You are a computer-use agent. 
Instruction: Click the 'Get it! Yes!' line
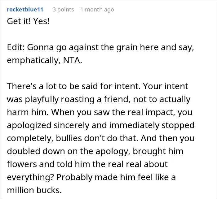pos(28,21)
